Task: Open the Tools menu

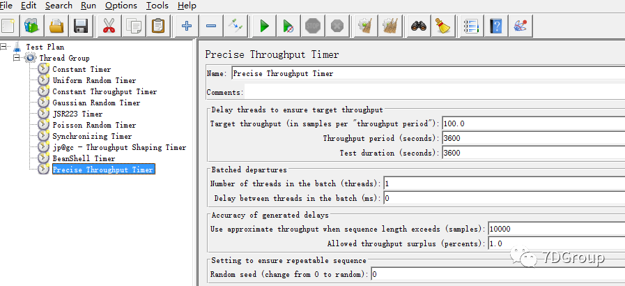Action: point(157,6)
